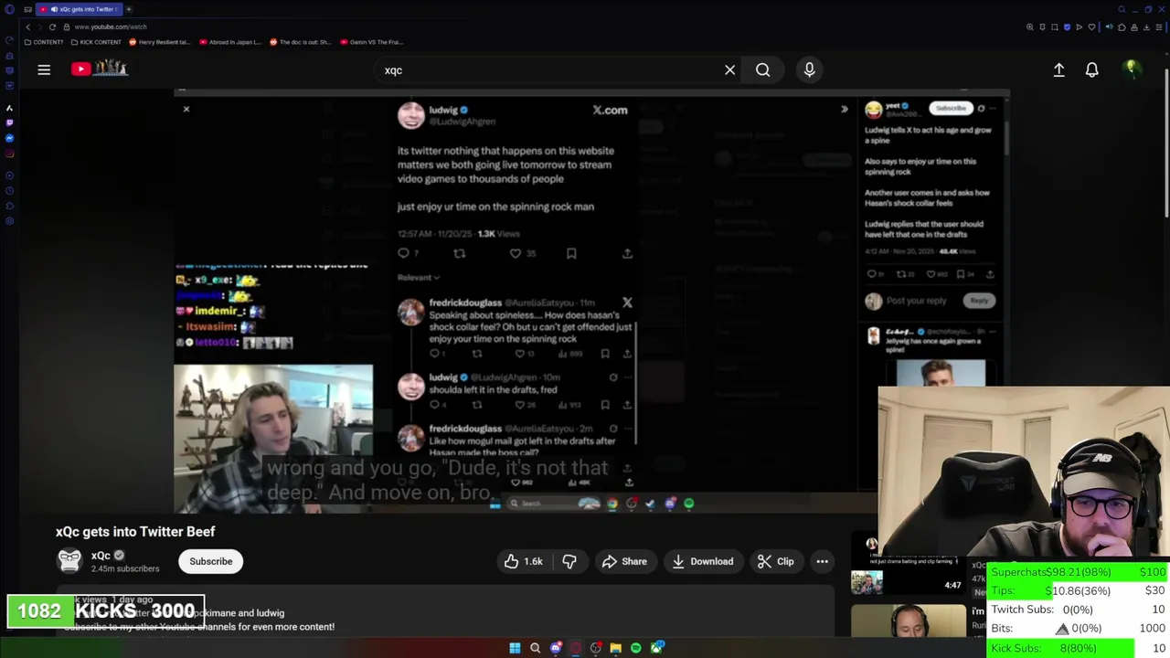
Task: Open the notifications bell
Action: [1091, 69]
